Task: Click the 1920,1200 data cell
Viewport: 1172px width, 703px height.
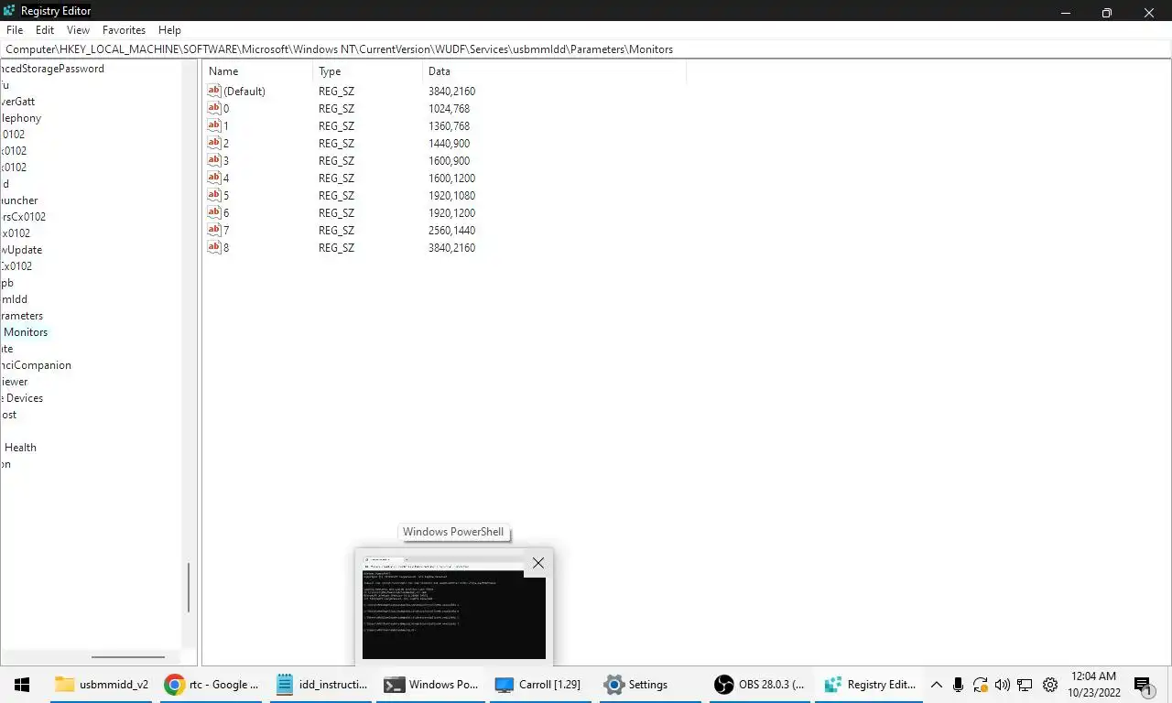Action: [x=451, y=212]
